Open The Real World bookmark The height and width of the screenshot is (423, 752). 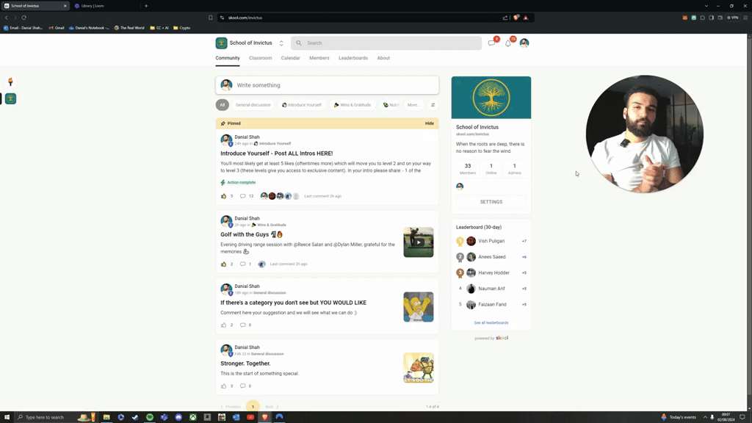[x=129, y=28]
